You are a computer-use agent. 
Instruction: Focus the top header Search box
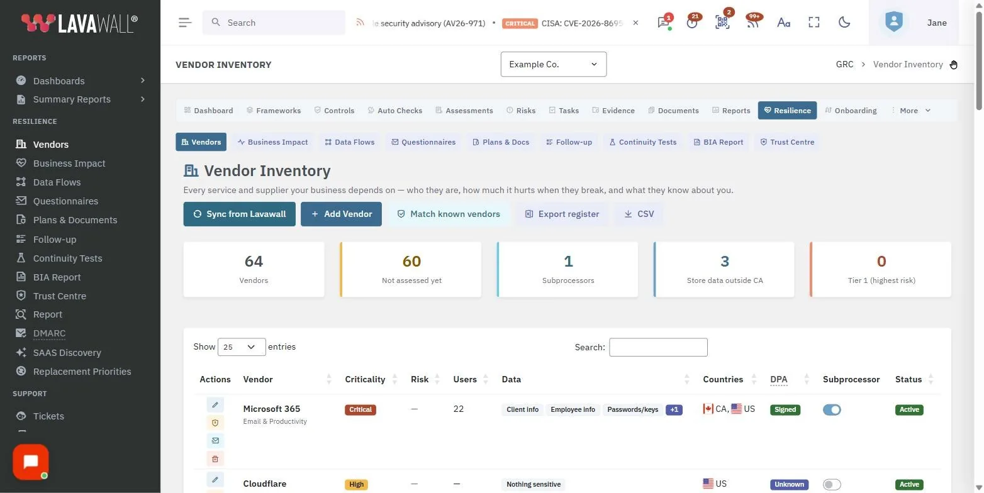(x=274, y=23)
